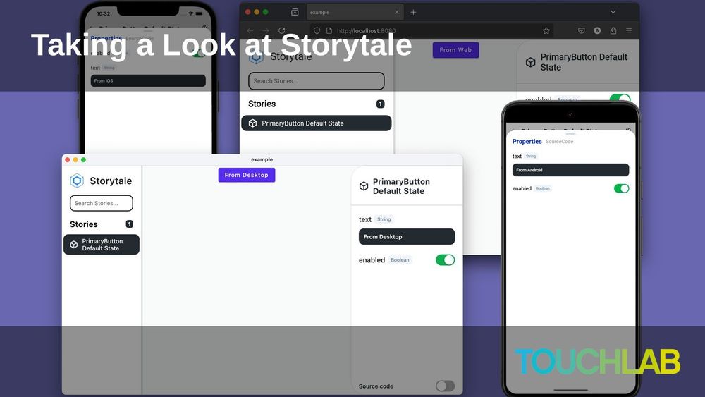
Task: Bookmark page with star icon
Action: coord(546,30)
